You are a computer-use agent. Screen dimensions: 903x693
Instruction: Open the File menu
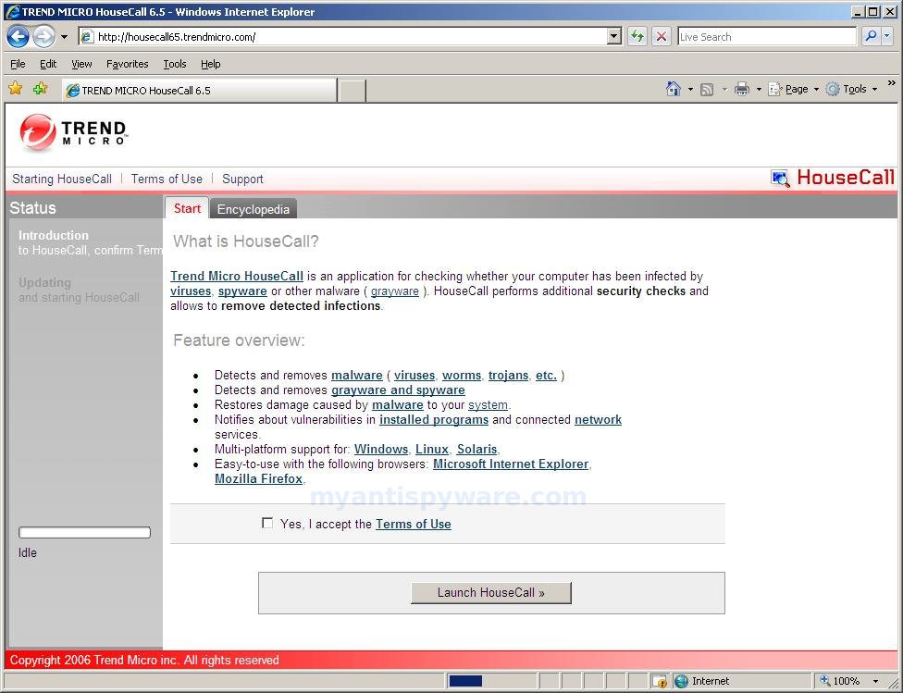coord(18,64)
